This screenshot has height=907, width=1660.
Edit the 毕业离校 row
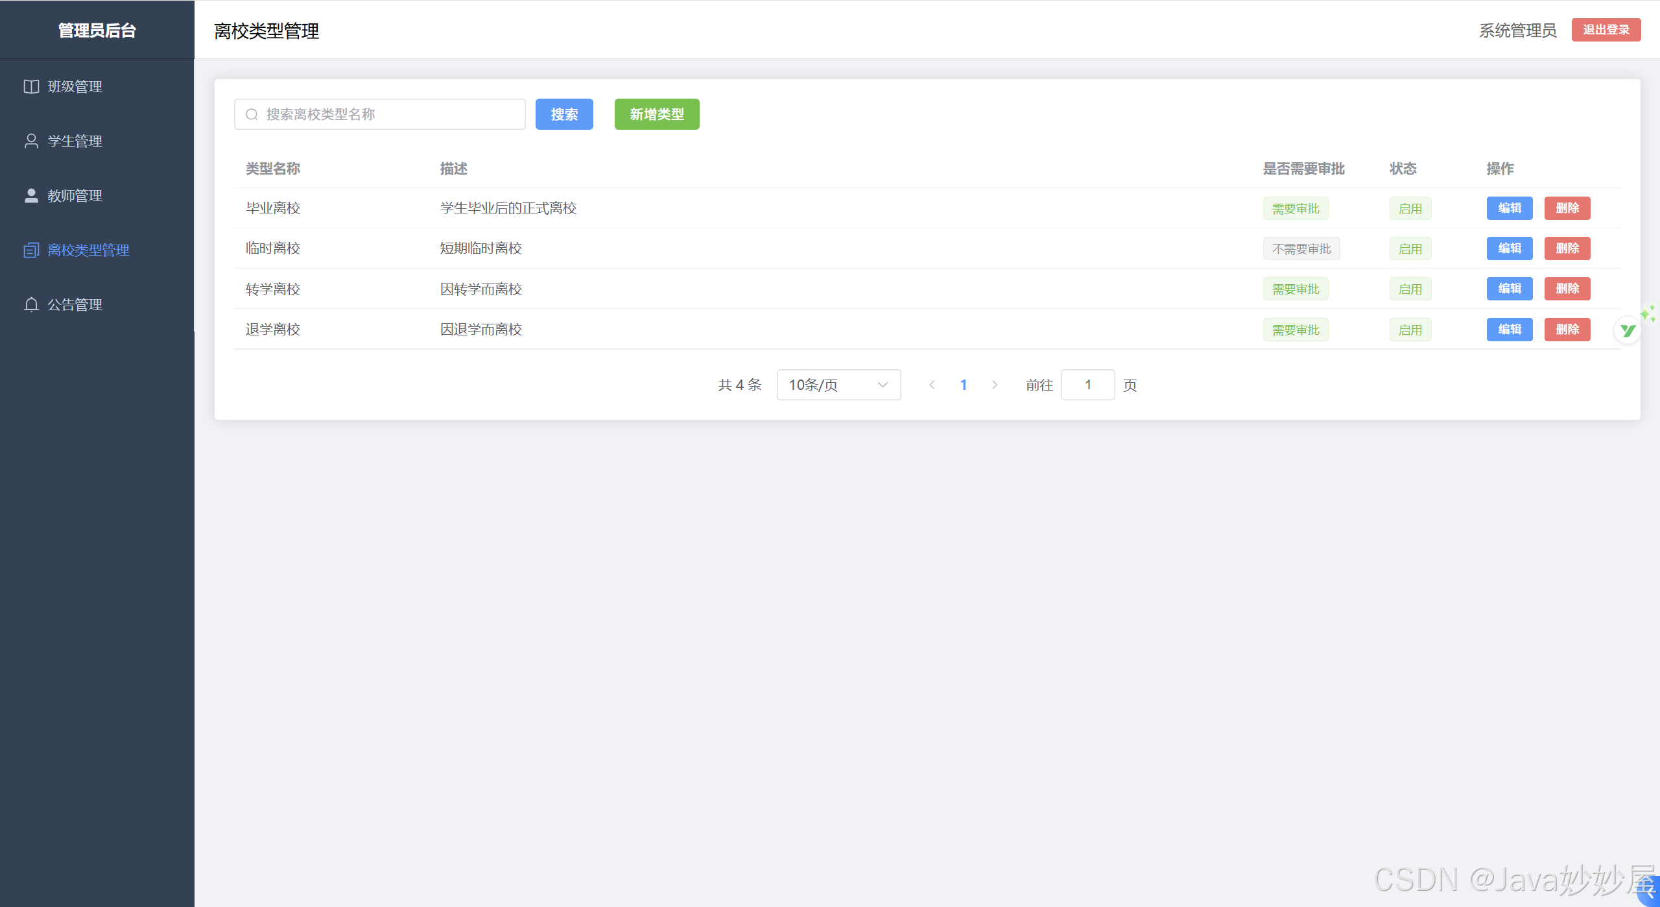click(x=1510, y=208)
